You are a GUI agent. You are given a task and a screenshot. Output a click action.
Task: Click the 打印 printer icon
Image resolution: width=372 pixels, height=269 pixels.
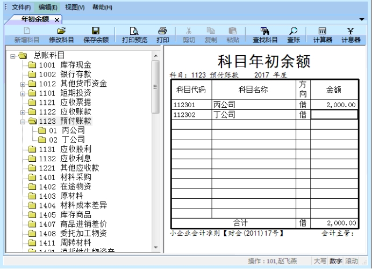coord(162,31)
